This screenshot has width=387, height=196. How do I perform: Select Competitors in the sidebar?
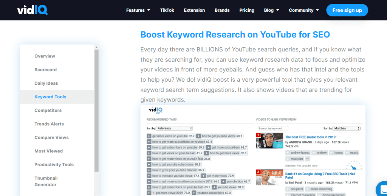48,110
